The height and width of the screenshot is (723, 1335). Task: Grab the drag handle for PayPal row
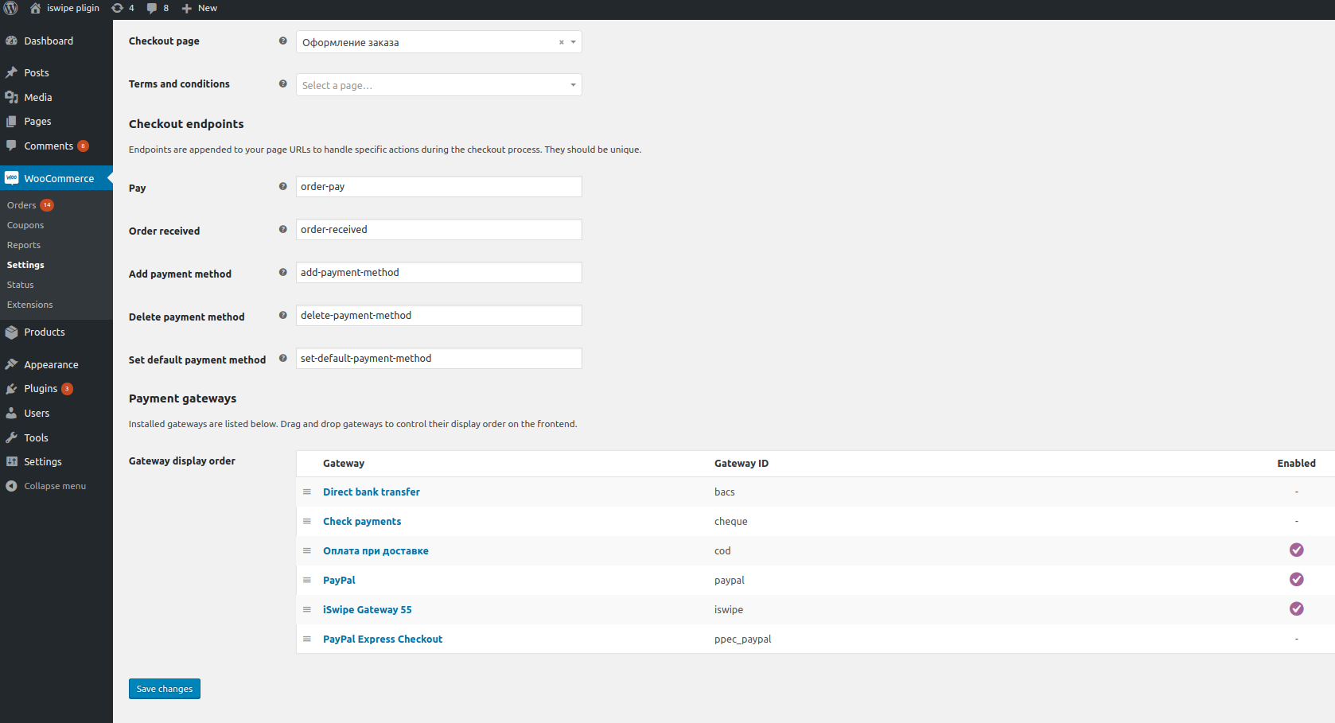(306, 581)
